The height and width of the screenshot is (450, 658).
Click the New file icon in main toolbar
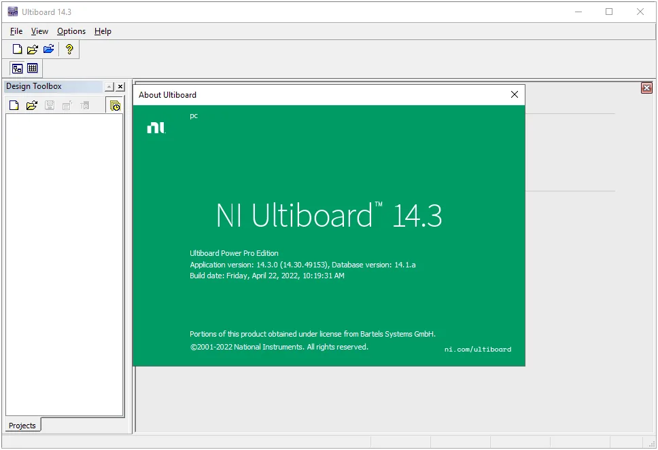[17, 50]
